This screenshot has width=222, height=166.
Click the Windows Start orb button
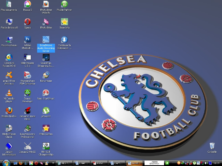pos(6,163)
